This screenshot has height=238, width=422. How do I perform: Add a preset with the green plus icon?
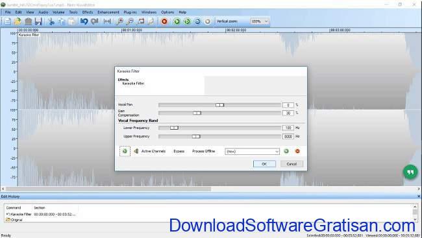[x=286, y=151]
